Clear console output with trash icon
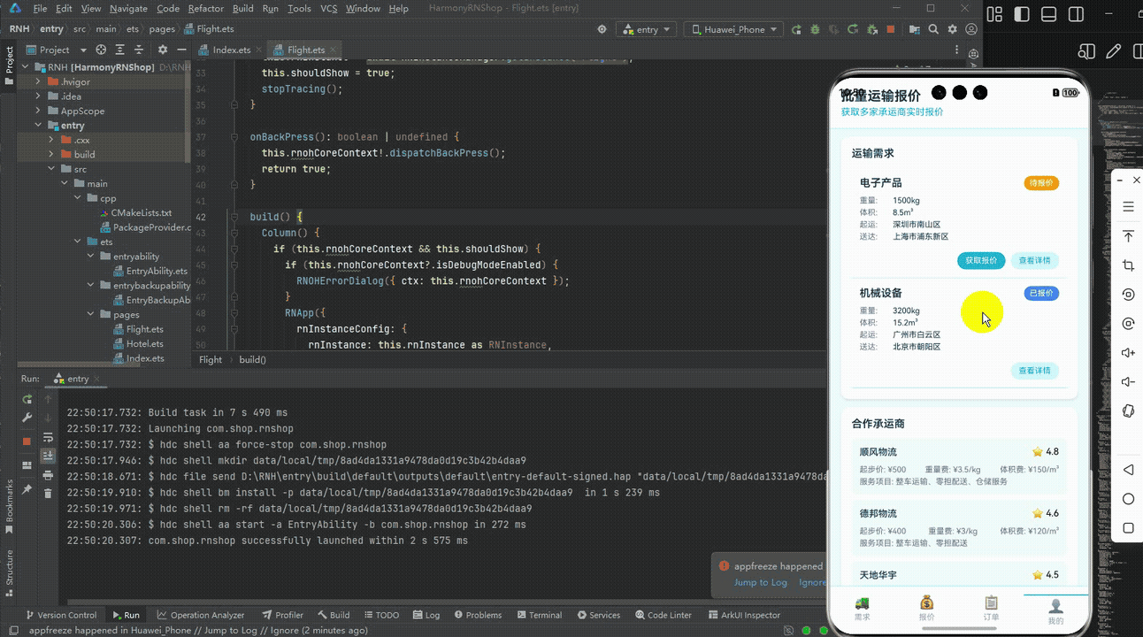Viewport: 1143px width, 637px height. click(x=48, y=493)
